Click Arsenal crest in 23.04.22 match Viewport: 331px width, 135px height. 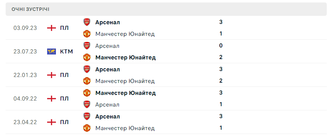tap(87, 116)
